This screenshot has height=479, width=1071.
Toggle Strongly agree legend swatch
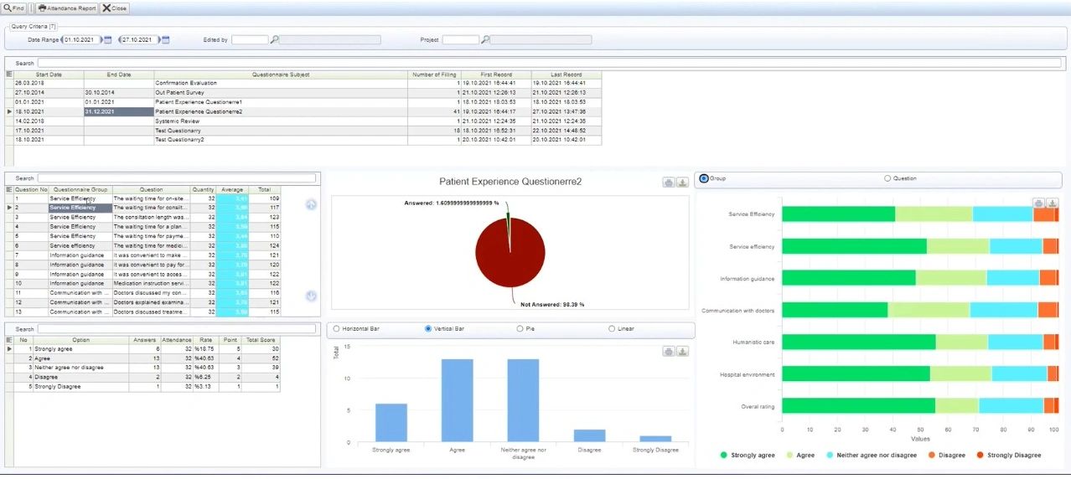tap(724, 455)
